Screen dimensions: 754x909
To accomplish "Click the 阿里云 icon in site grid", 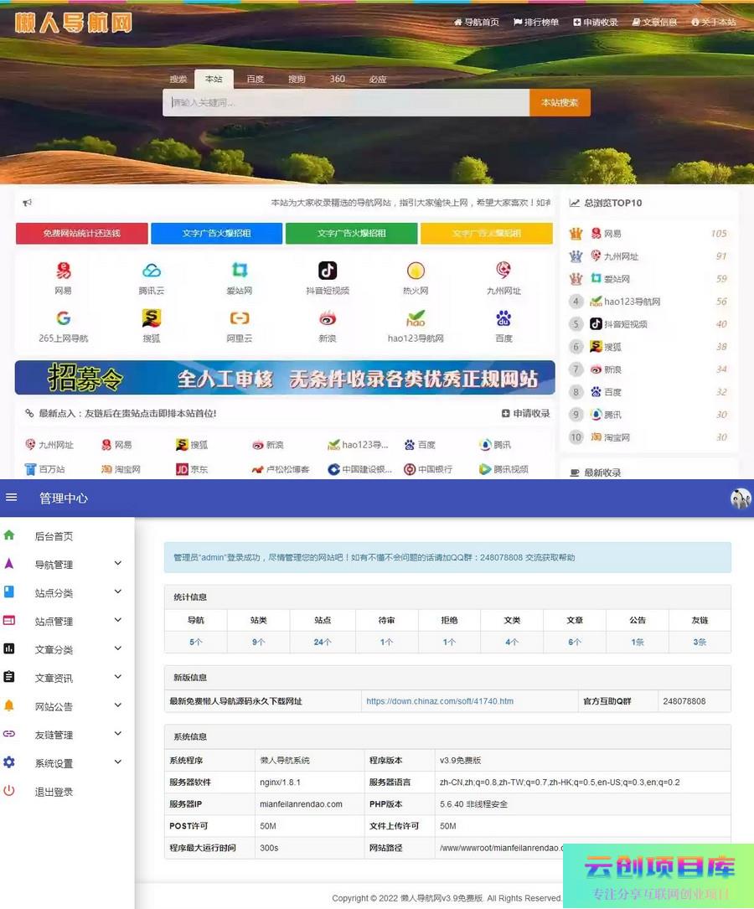I will point(240,318).
